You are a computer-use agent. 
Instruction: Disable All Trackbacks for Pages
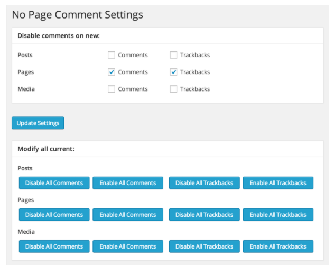205,215
